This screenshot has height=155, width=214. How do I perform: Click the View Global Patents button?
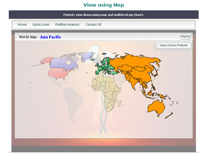[x=174, y=45]
